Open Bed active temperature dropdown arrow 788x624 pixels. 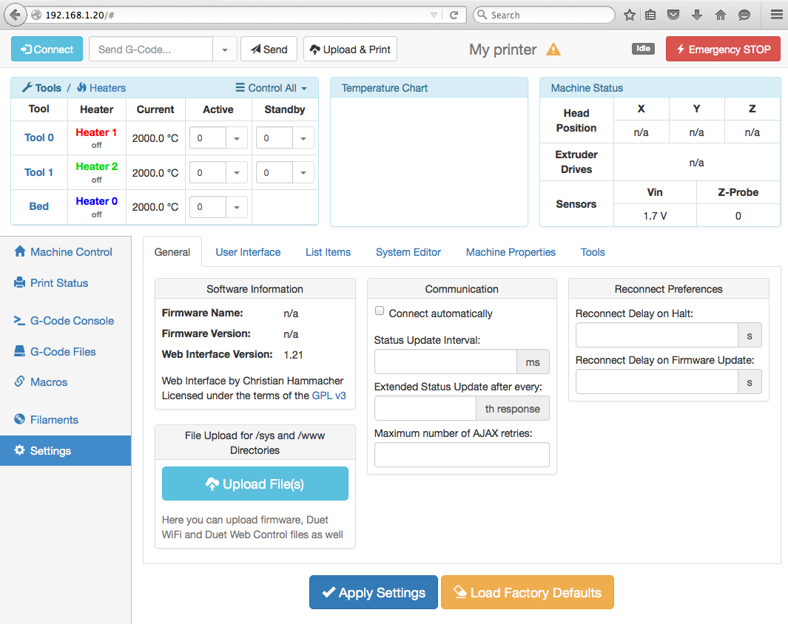pos(237,207)
